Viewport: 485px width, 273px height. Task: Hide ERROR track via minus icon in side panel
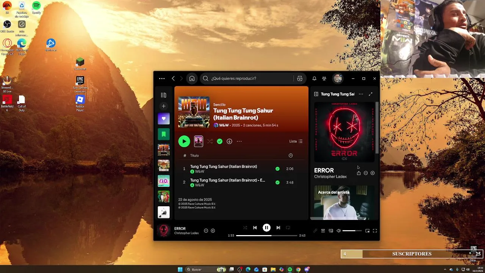pyautogui.click(x=366, y=173)
